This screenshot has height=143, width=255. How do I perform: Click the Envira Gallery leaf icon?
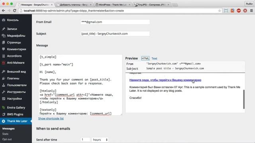pyautogui.click(x=4, y=108)
